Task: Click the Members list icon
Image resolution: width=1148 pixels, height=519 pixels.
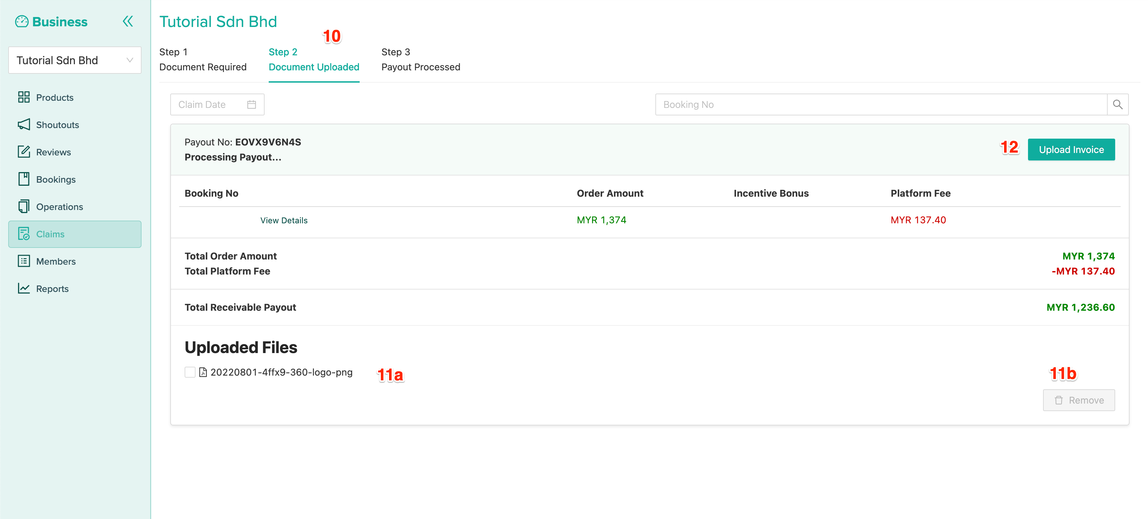Action: coord(24,261)
